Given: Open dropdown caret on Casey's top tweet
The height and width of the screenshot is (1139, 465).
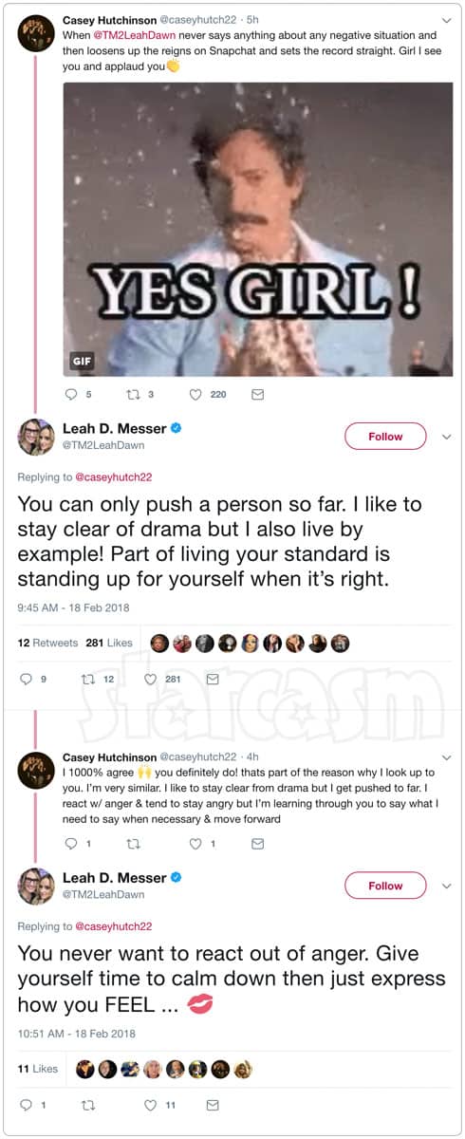Looking at the screenshot, I should pos(447,20).
